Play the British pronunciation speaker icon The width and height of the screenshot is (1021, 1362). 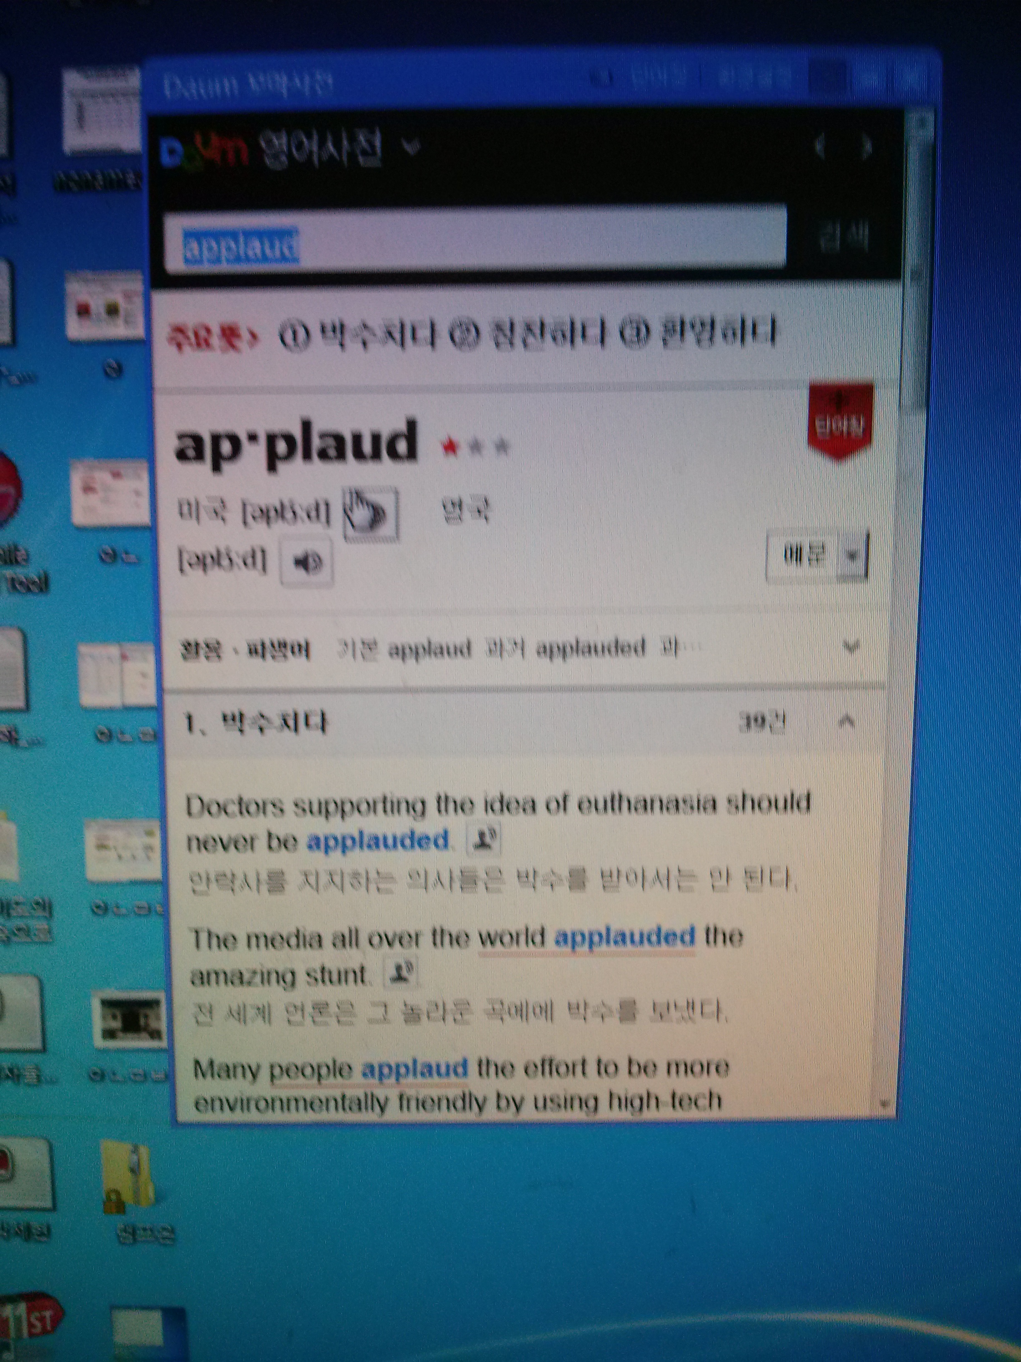(307, 561)
